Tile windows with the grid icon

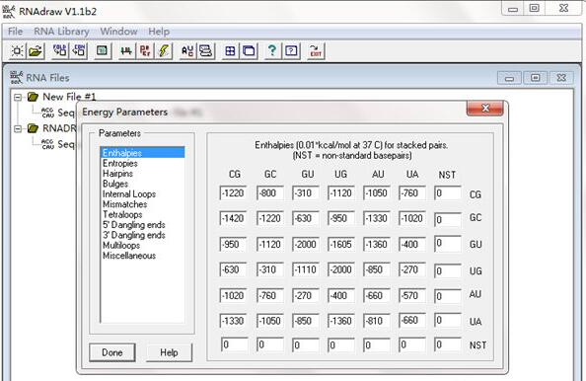click(230, 51)
